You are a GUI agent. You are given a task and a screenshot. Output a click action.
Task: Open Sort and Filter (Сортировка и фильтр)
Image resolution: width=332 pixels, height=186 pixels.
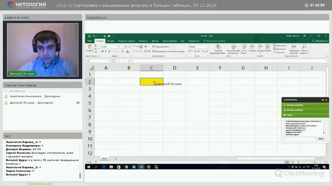[294, 49]
